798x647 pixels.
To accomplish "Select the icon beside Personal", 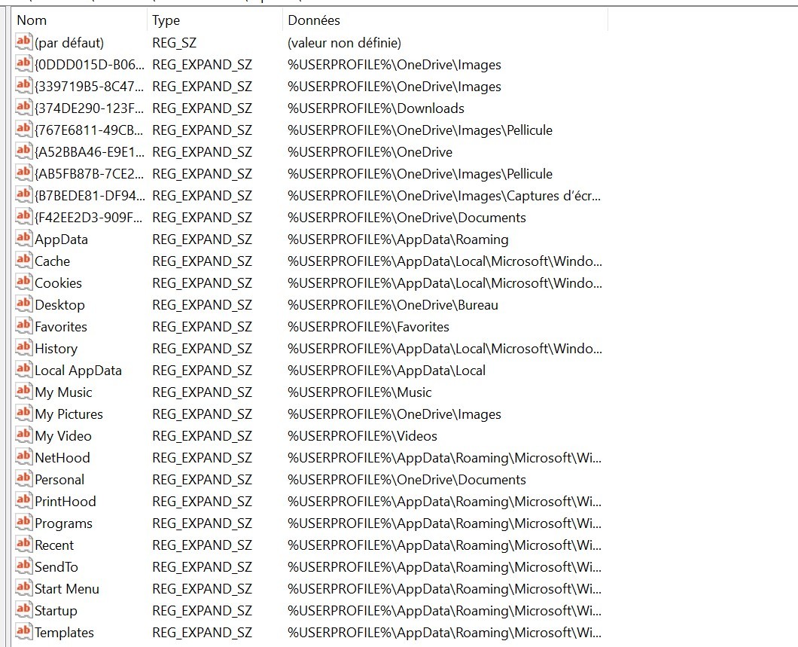I will tap(24, 480).
